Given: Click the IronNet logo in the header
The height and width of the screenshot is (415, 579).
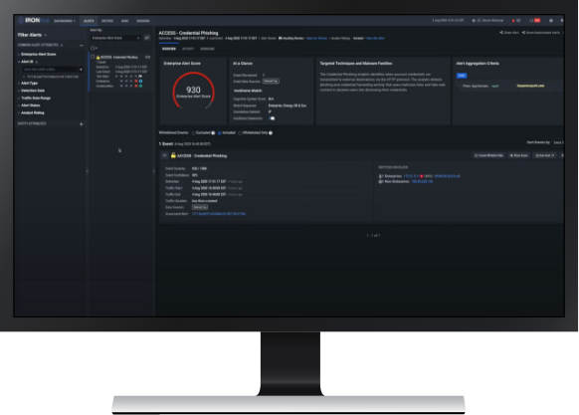Looking at the screenshot, I should [x=34, y=20].
